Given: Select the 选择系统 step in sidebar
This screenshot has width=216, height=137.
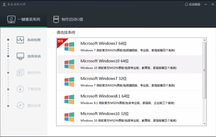Looking at the screenshot, I should pyautogui.click(x=34, y=56).
